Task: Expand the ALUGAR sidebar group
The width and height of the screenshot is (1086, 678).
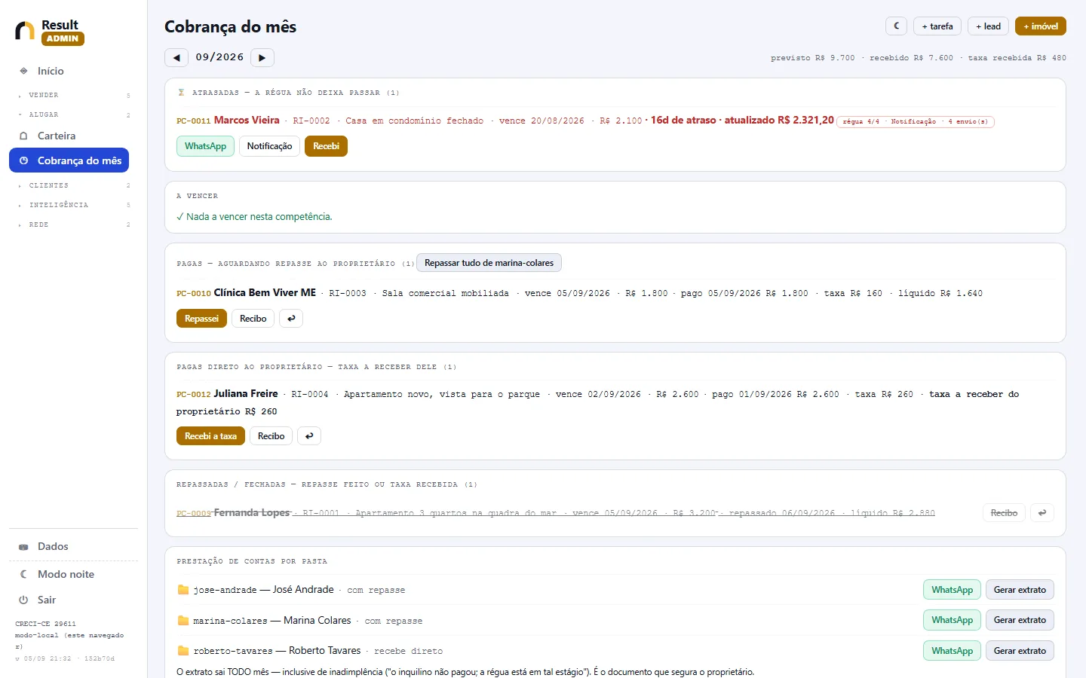Action: (73, 115)
